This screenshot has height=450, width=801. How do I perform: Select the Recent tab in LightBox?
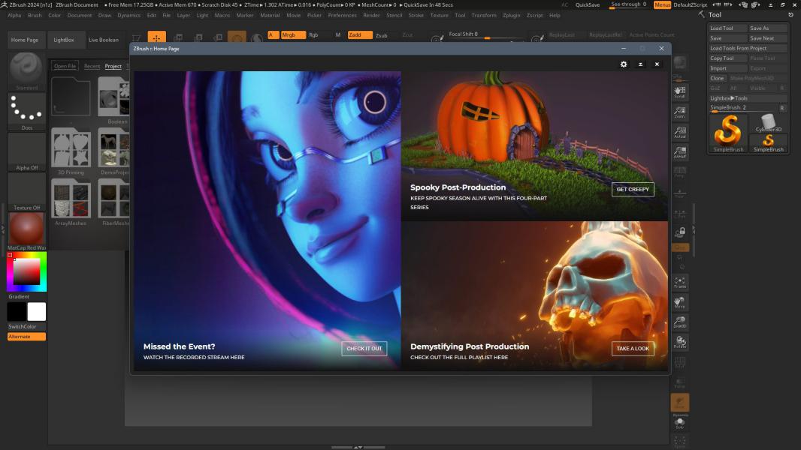pyautogui.click(x=92, y=66)
